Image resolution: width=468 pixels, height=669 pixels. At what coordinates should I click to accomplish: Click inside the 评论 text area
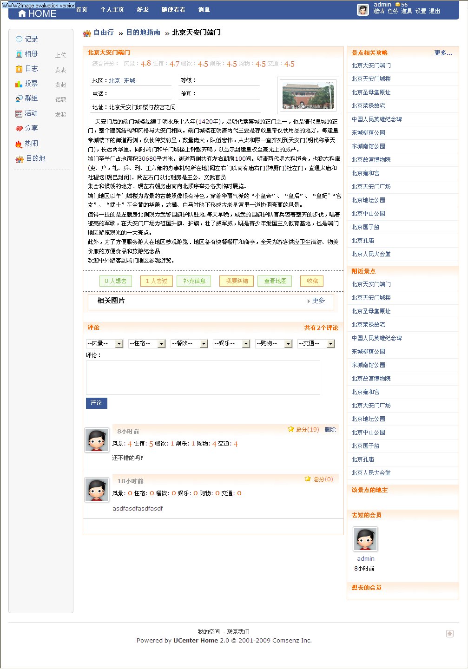pos(203,378)
